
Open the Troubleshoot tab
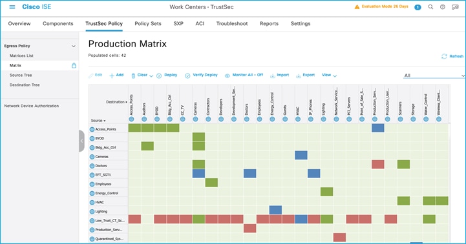click(232, 24)
